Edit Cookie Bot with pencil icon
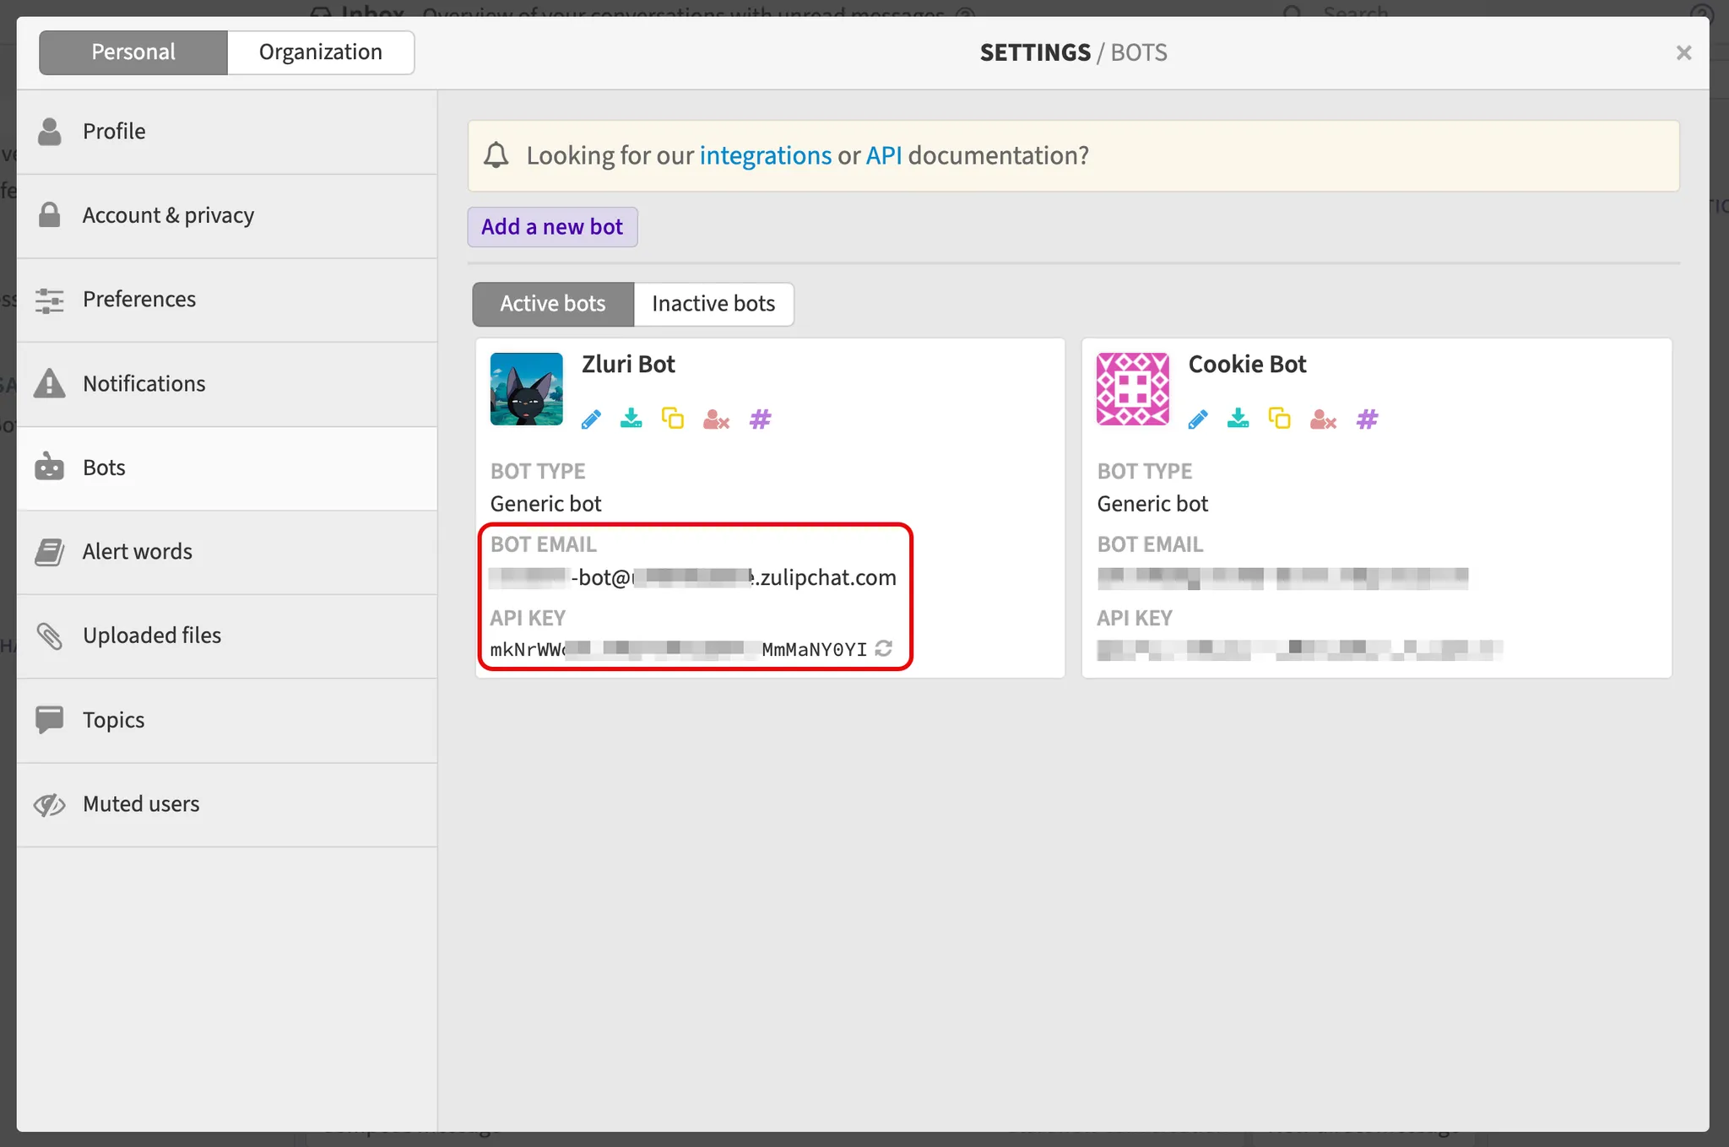 click(1197, 419)
